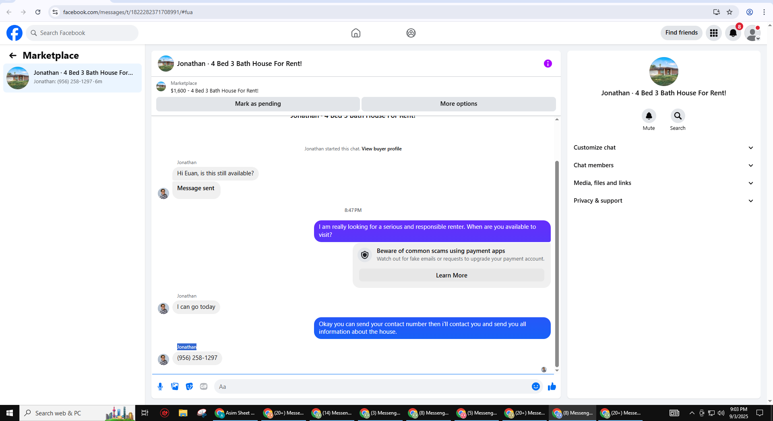
Task: Click Learn More on scam warning
Action: [x=452, y=275]
